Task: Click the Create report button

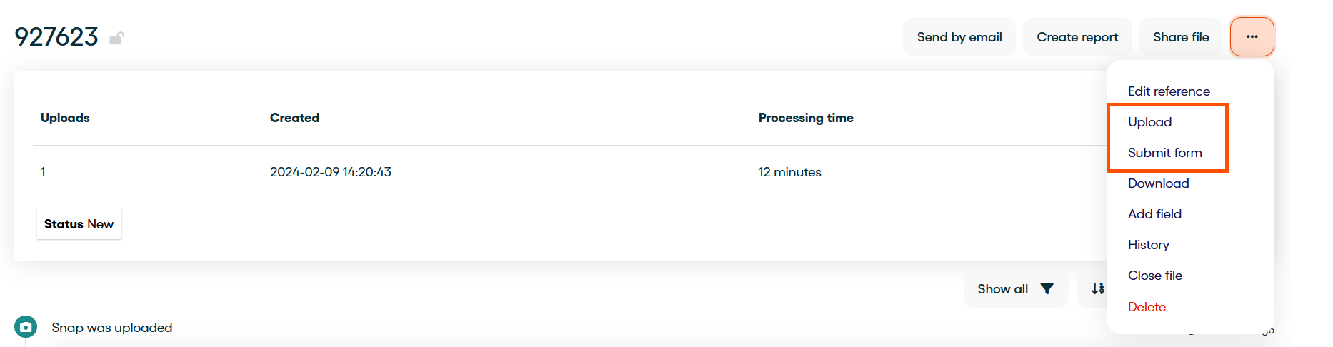Action: pos(1077,37)
